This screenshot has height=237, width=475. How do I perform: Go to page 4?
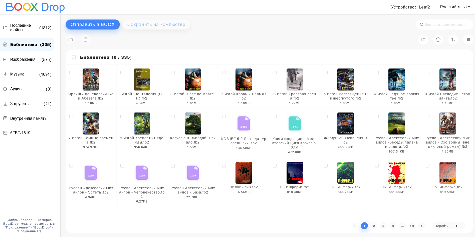pyautogui.click(x=393, y=226)
